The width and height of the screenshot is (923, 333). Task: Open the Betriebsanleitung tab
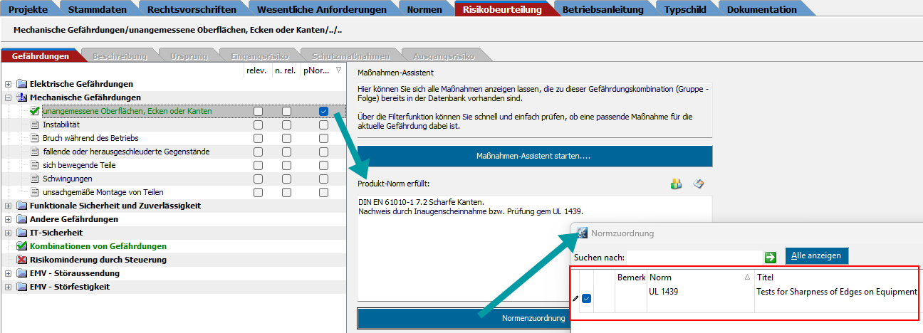(603, 9)
